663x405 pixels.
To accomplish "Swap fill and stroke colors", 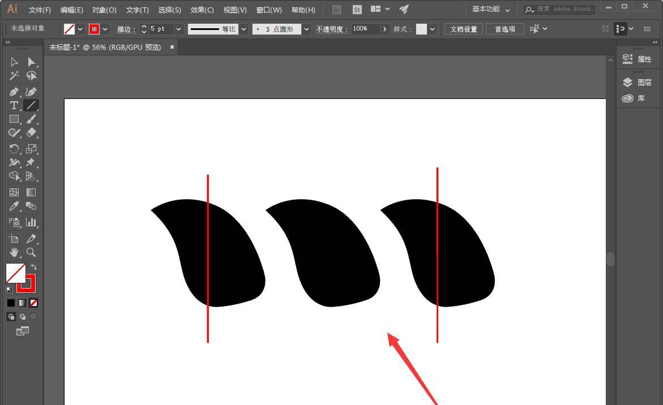I will (x=34, y=267).
